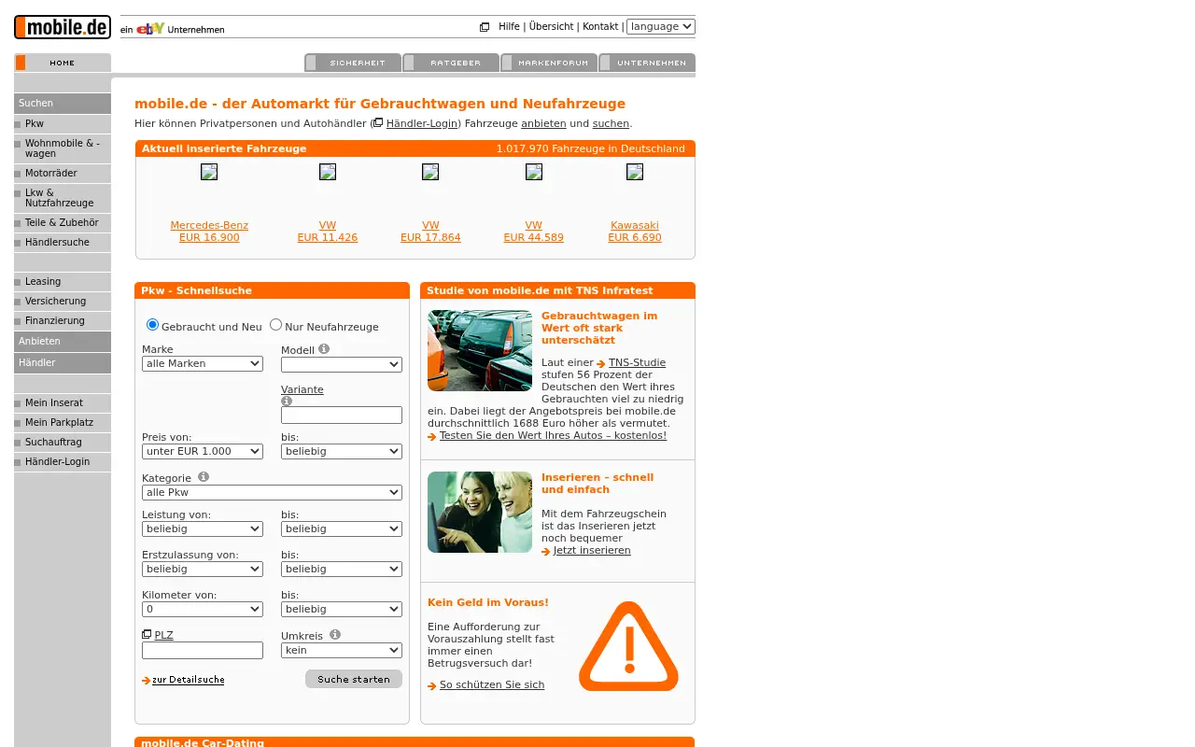Click the mobile.de logo
This screenshot has width=1195, height=747.
pyautogui.click(x=63, y=27)
